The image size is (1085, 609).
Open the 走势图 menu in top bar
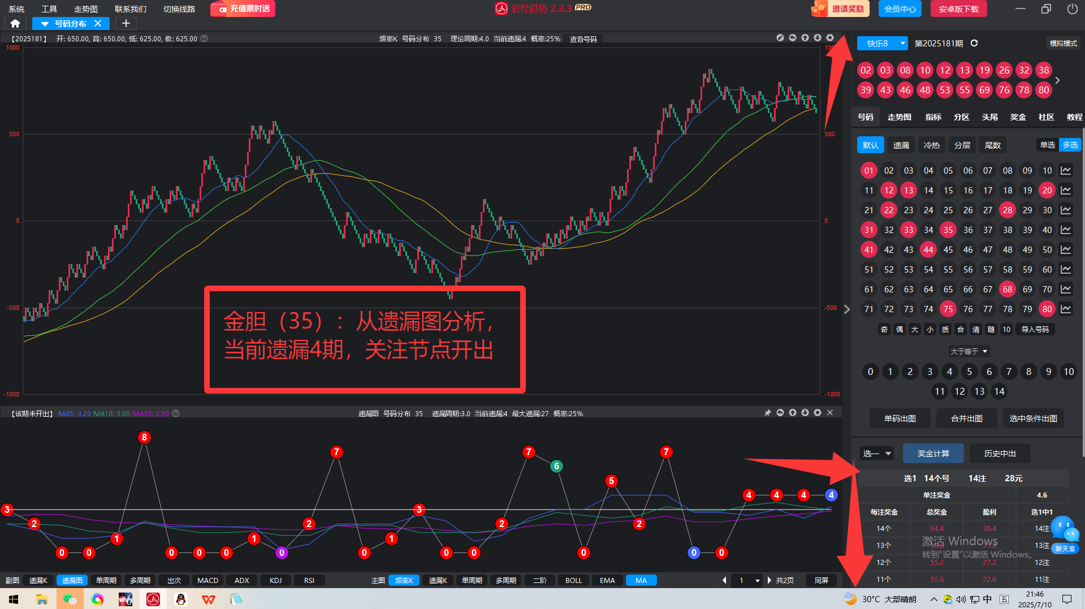86,9
